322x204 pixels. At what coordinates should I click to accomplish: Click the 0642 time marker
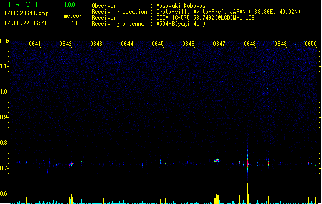(66, 44)
